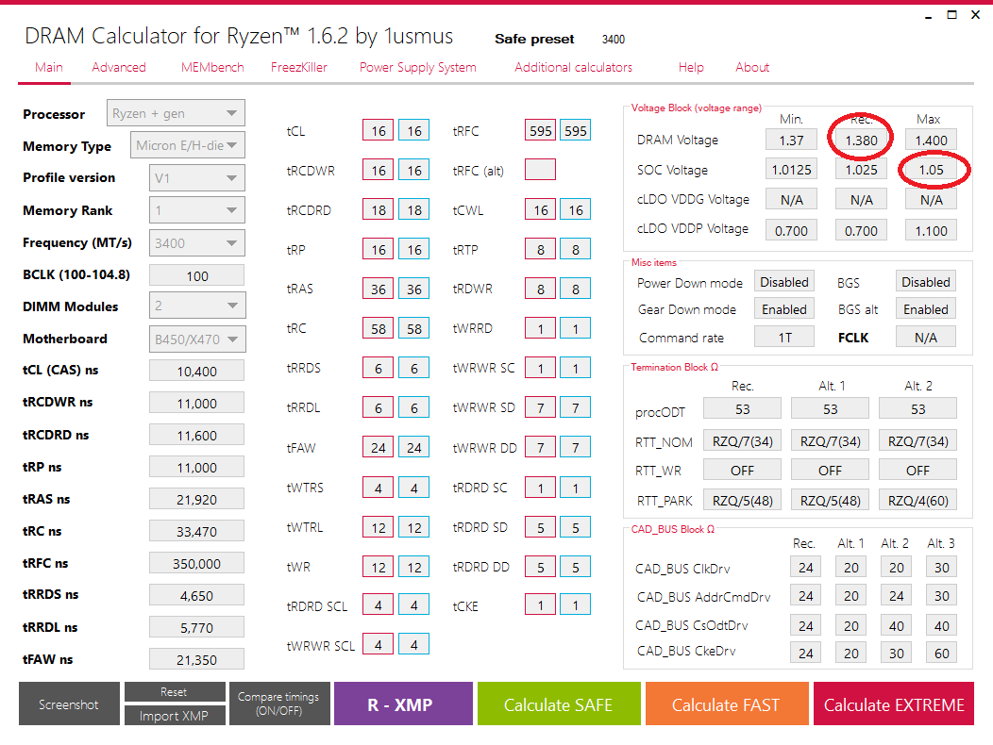Open the FreezKiller tab

point(299,68)
